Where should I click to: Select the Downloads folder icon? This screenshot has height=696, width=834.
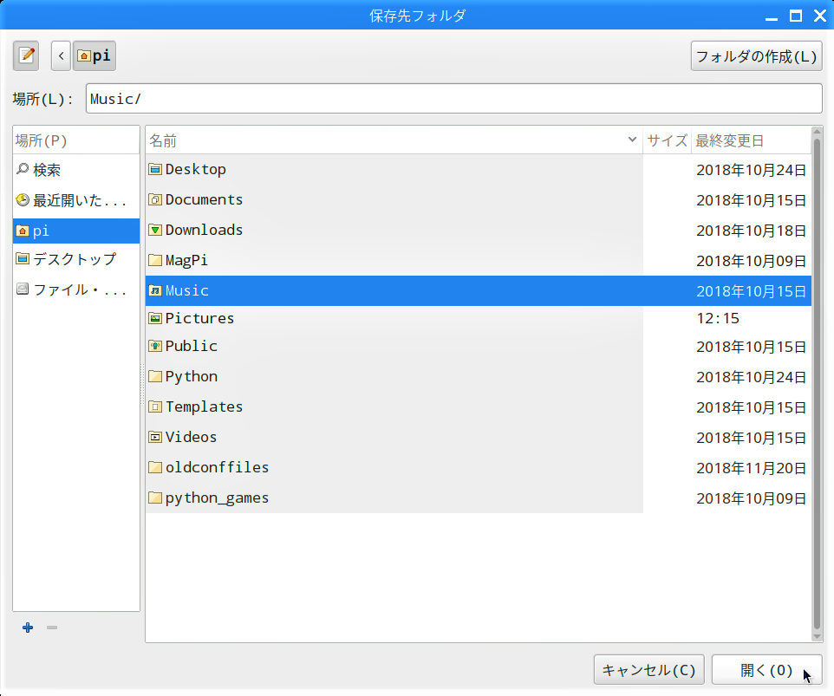tap(155, 230)
